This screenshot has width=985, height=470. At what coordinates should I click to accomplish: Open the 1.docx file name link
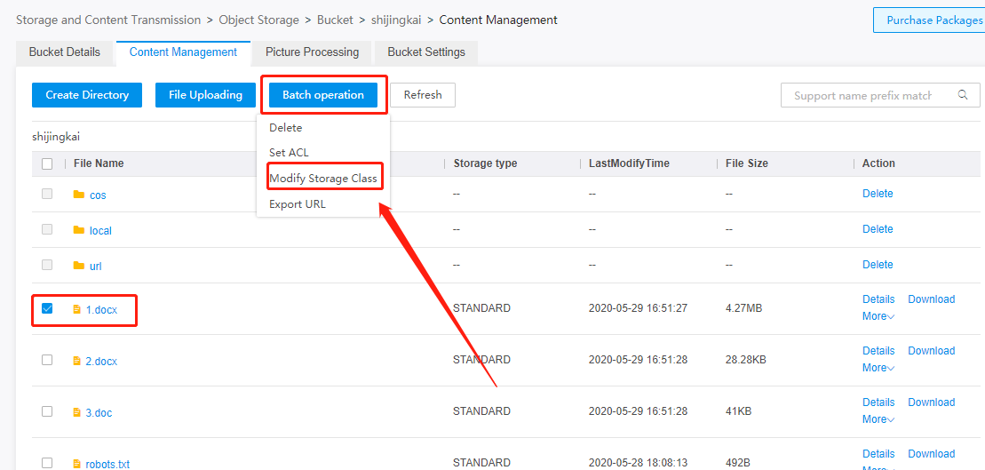pos(102,310)
